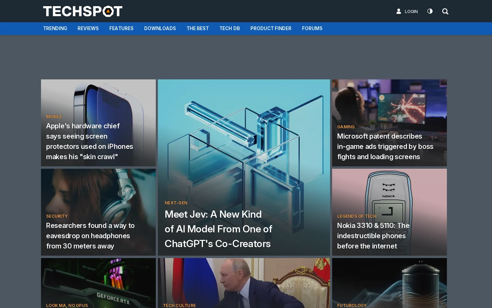Viewport: 492px width, 308px height.
Task: Open the SECURITY category label
Action: coord(57,216)
